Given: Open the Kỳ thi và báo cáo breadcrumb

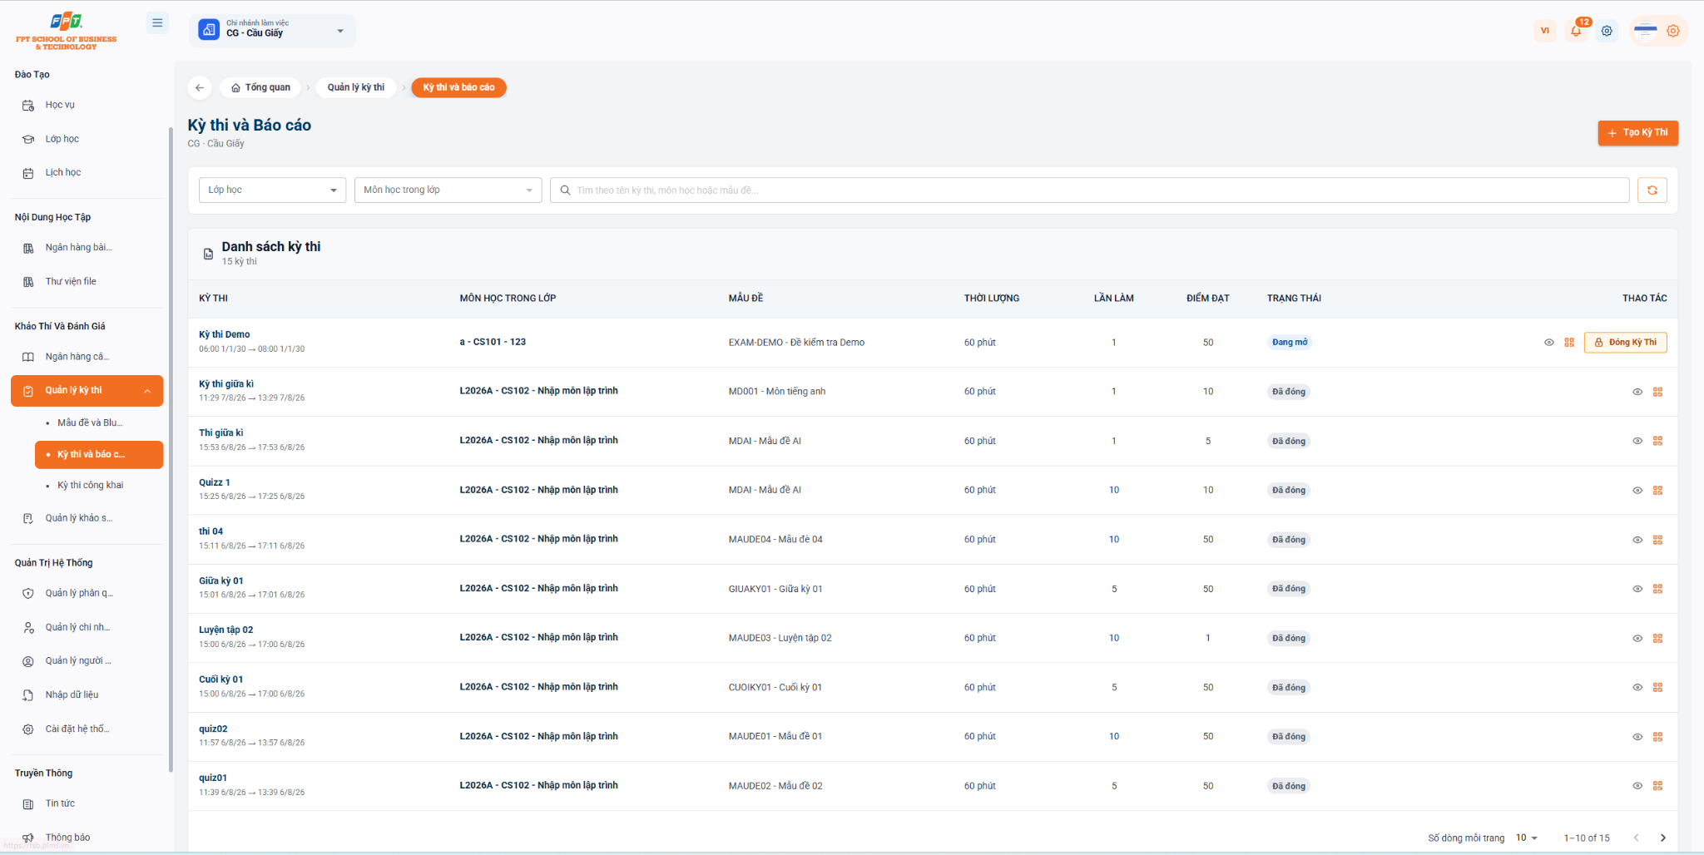Looking at the screenshot, I should click(458, 87).
